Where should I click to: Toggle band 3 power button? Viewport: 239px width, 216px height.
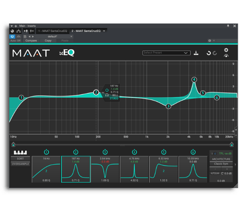point(105,152)
